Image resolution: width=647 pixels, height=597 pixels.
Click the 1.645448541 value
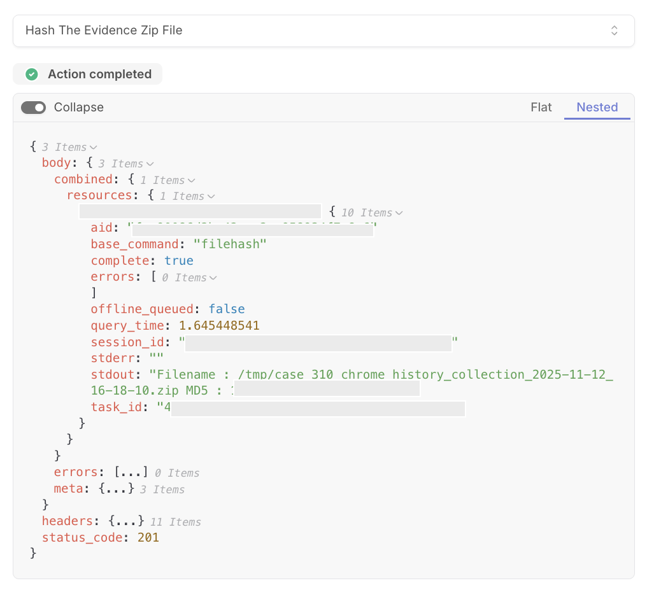pos(219,326)
